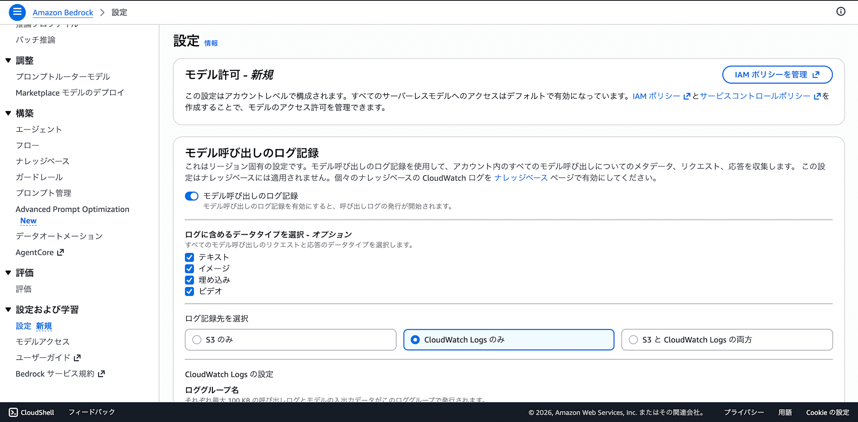The width and height of the screenshot is (858, 422).
Task: Click external-link icon beside ユーザーガイド
Action: 77,357
